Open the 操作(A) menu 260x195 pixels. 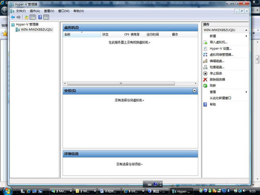[35, 11]
